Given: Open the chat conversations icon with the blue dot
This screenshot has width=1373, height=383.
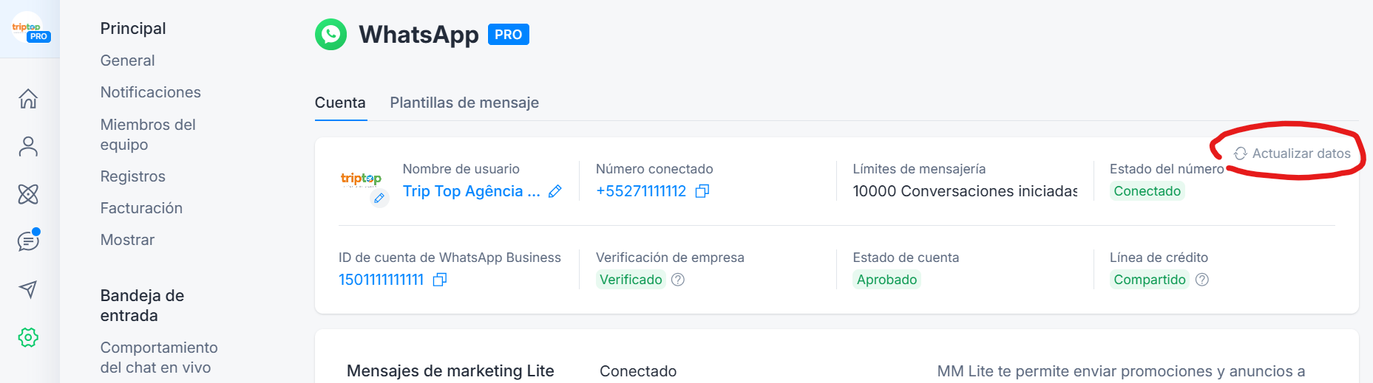Looking at the screenshot, I should [28, 241].
